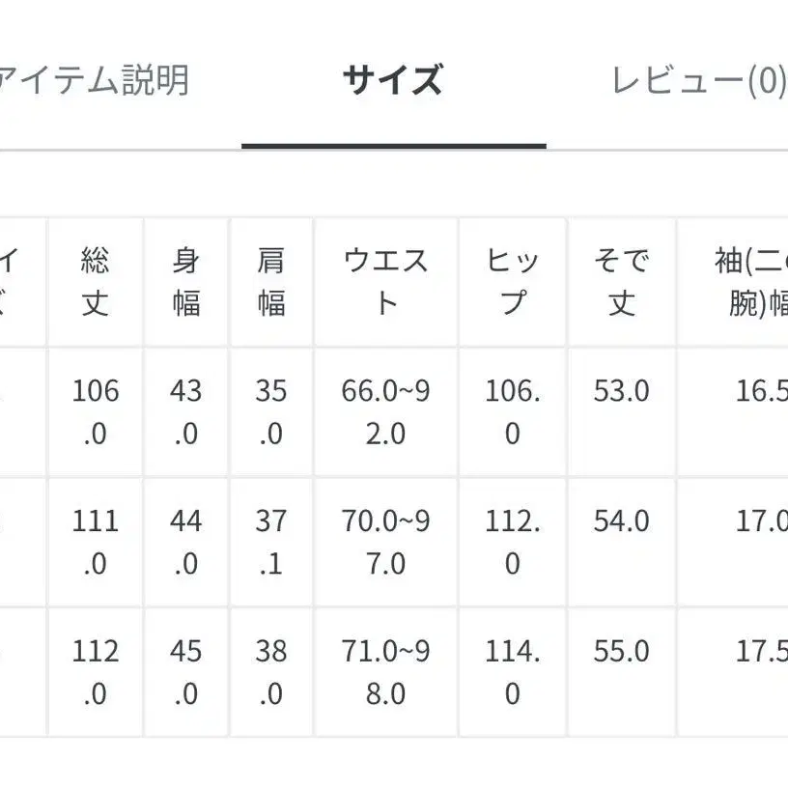Viewport: 788px width, 788px height.
Task: Select the 55.0 sleeve length cell
Action: tap(622, 652)
